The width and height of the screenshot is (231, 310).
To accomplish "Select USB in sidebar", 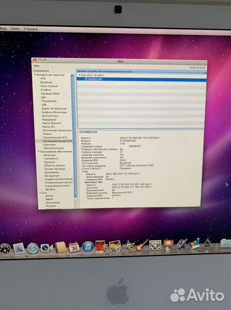I will pyautogui.click(x=44, y=105).
